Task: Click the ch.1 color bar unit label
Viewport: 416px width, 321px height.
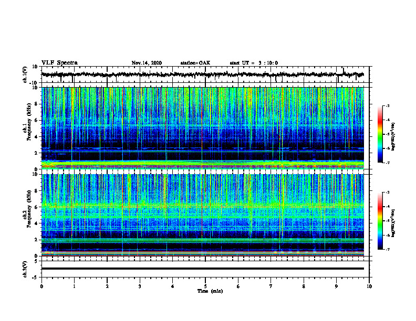Action: [393, 136]
